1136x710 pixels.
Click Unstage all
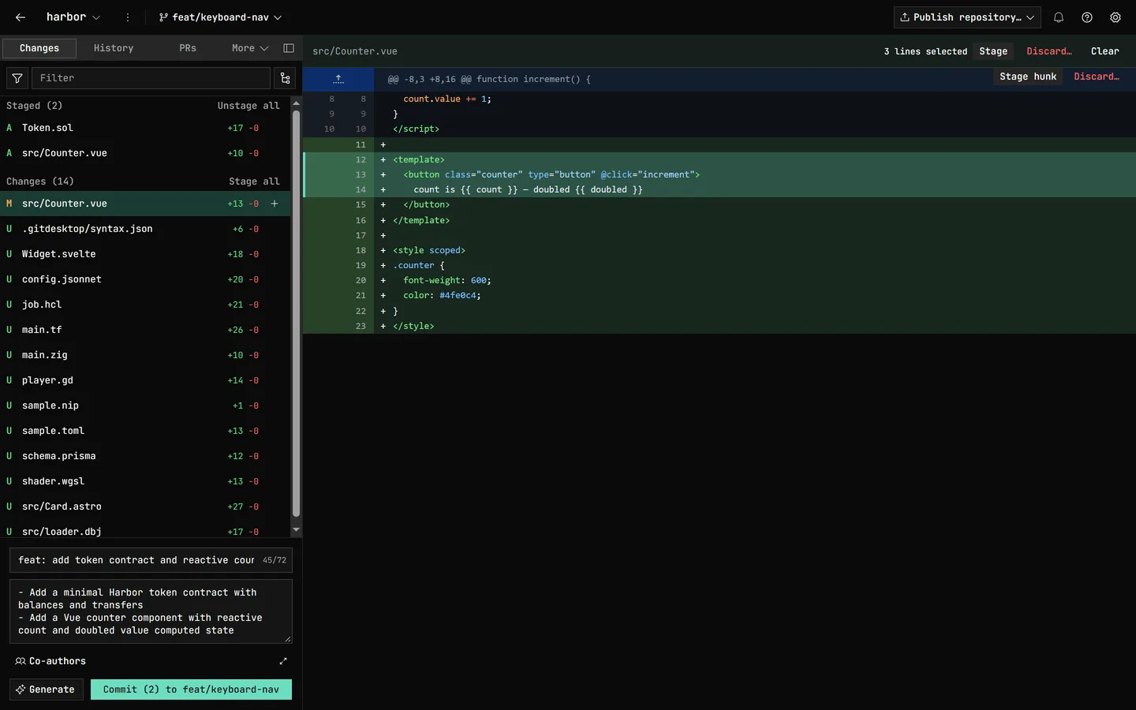click(x=248, y=106)
